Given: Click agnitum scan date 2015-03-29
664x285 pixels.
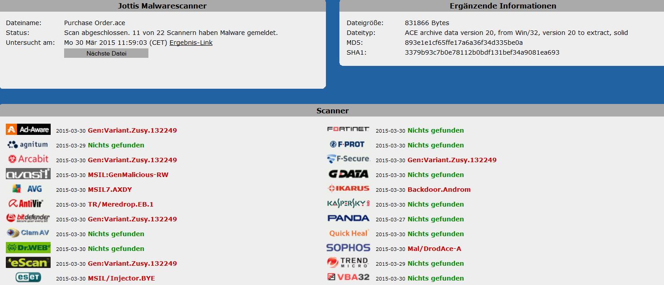Looking at the screenshot, I should click(x=71, y=146).
